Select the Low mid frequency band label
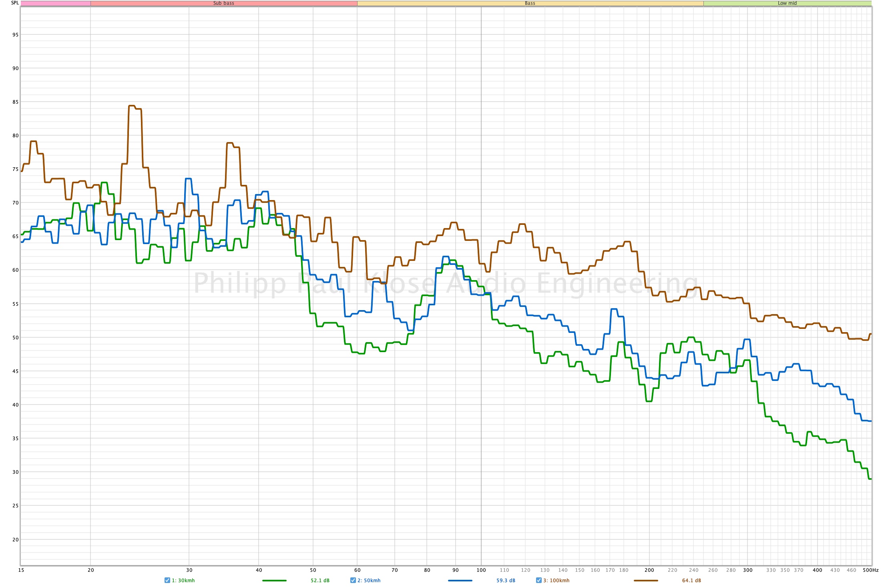Screen dimensions: 882x587 click(x=787, y=3)
